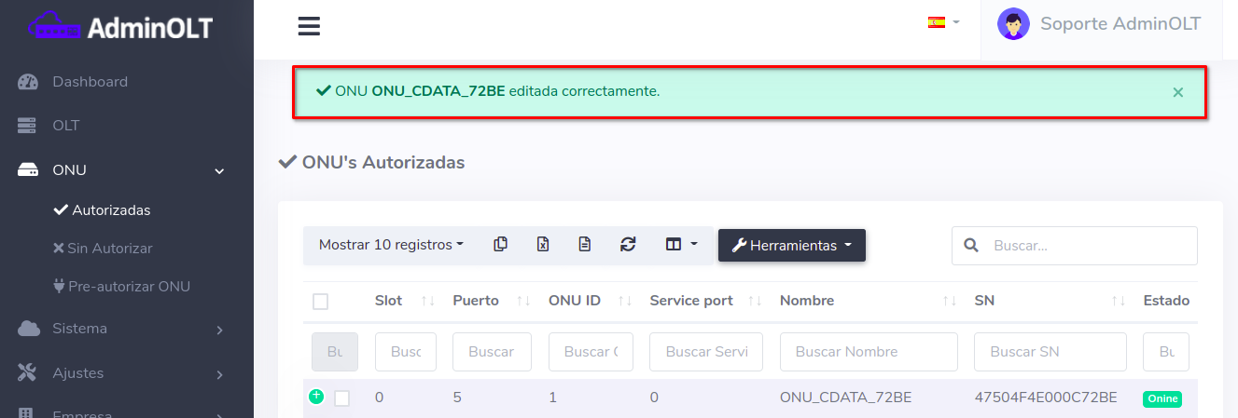Image resolution: width=1238 pixels, height=418 pixels.
Task: Refresh the ONU table
Action: (x=628, y=245)
